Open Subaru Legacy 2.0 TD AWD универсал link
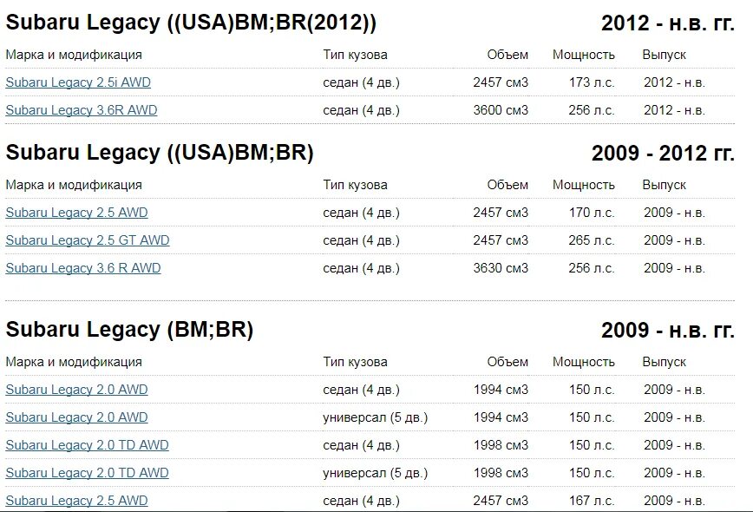This screenshot has width=753, height=512. pyautogui.click(x=87, y=474)
